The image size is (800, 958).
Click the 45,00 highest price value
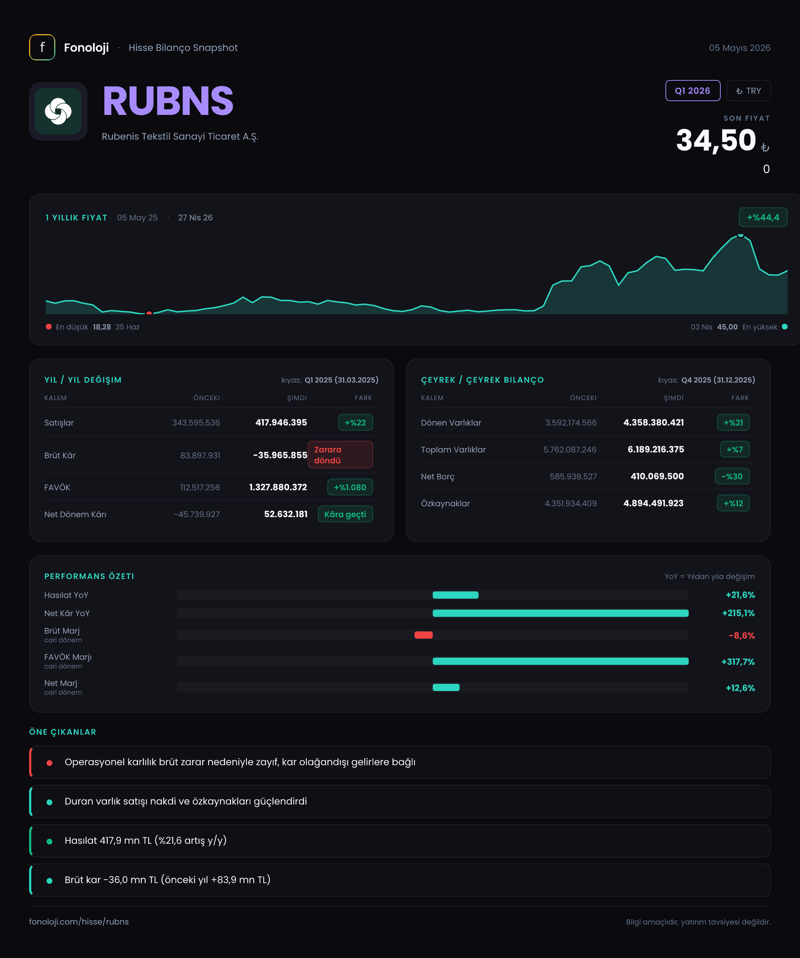[727, 327]
